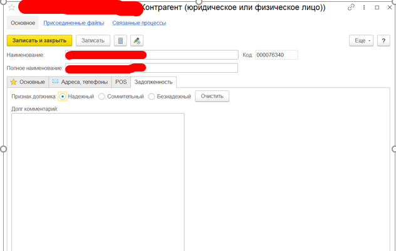The image size is (396, 251).
Task: Click the Записать button
Action: tap(93, 40)
